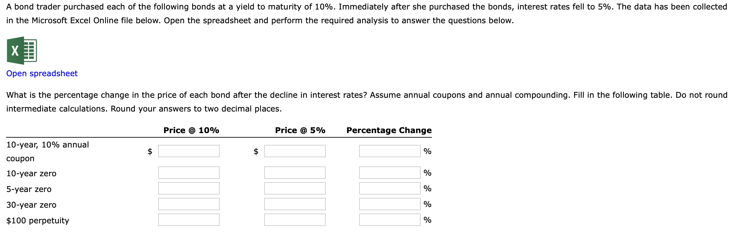Viewport: 733px width, 240px height.
Task: Select Price @ 10% field for $100 perpetuity
Action: 189,220
